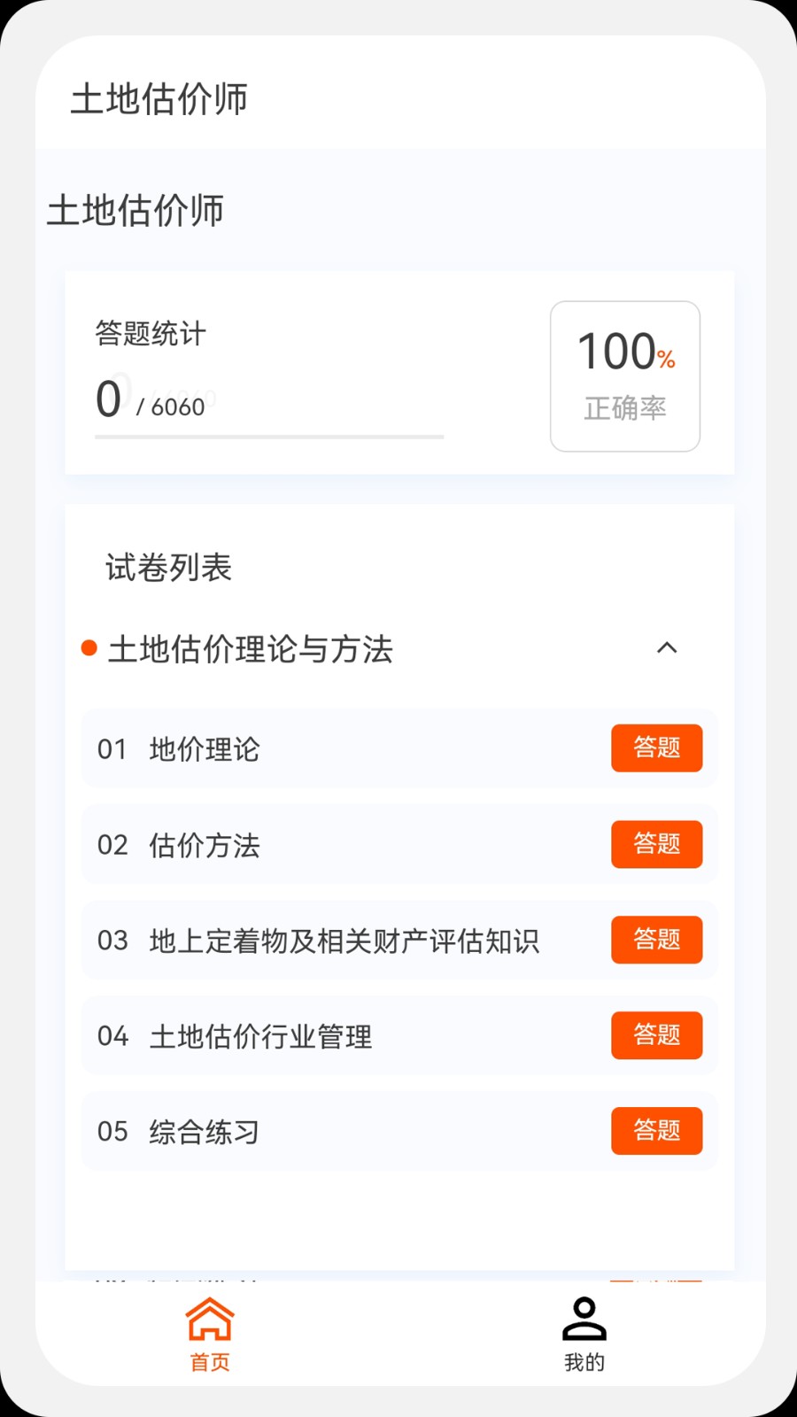Click the orange dot beside 土地估价理论与方法
The height and width of the screenshot is (1417, 797).
(x=89, y=648)
